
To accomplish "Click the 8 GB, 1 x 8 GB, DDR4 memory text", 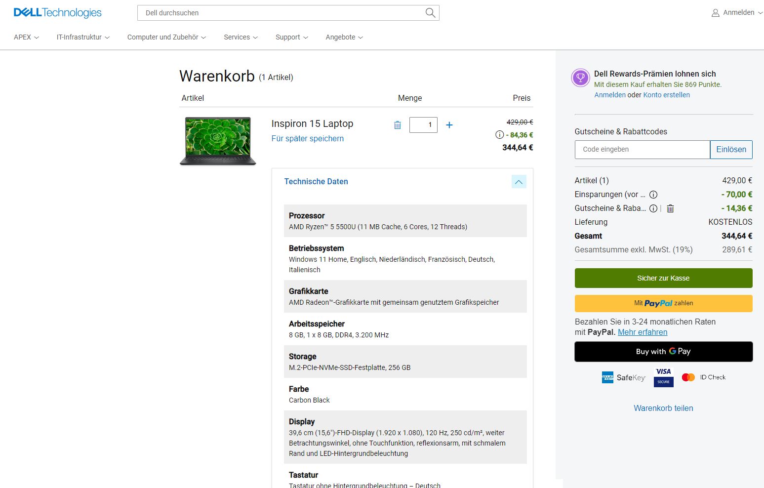I will click(339, 335).
